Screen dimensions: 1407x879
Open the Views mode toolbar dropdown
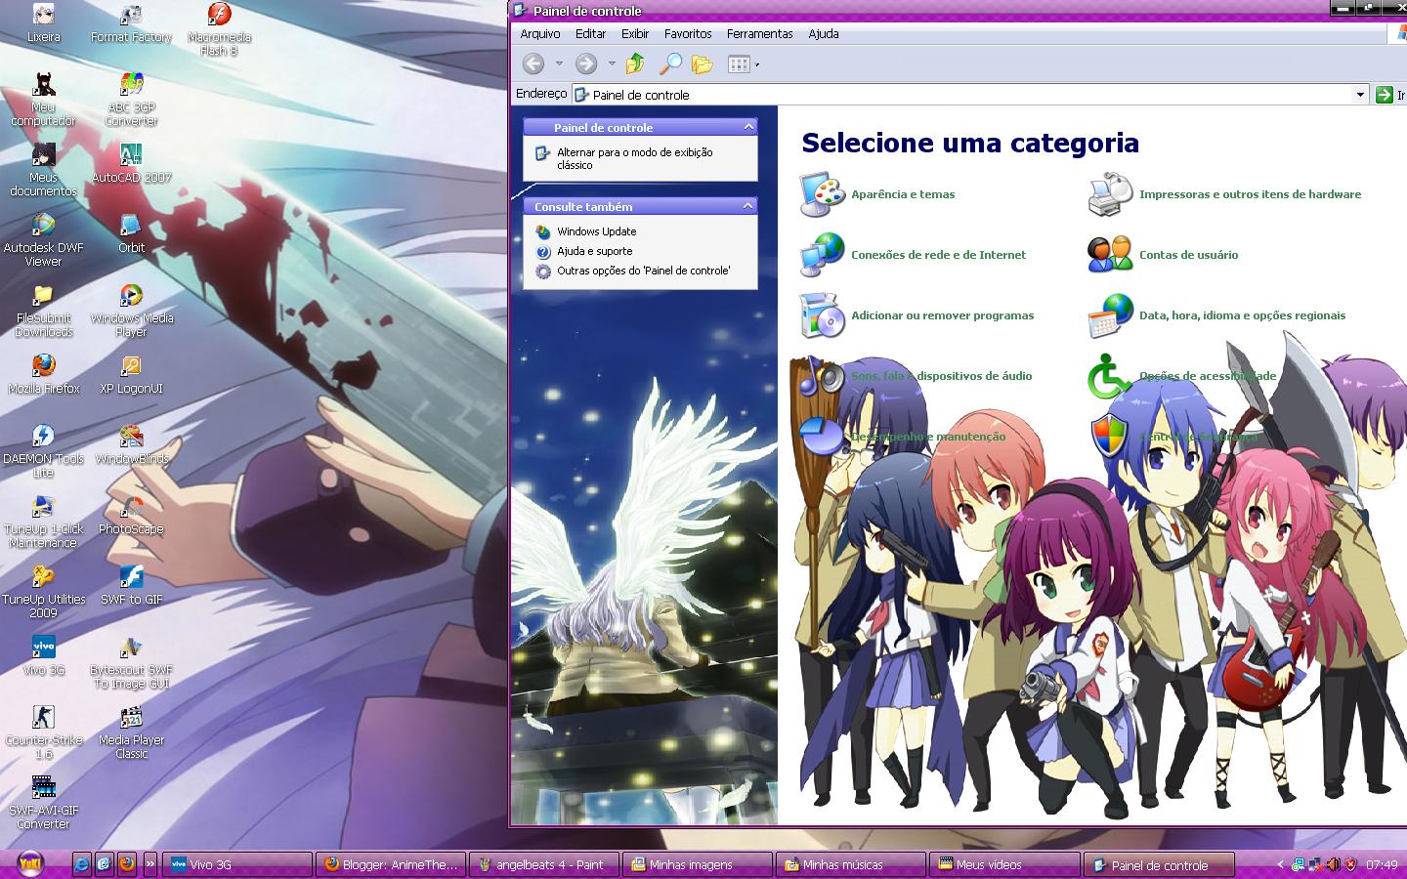[x=743, y=64]
